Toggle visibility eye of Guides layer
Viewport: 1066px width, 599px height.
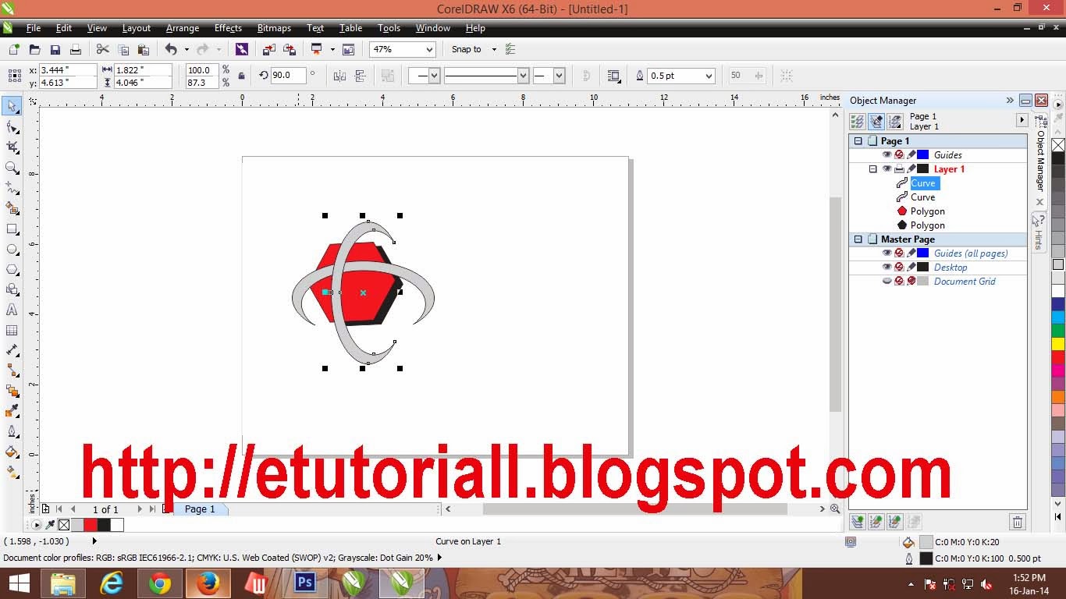coord(887,155)
